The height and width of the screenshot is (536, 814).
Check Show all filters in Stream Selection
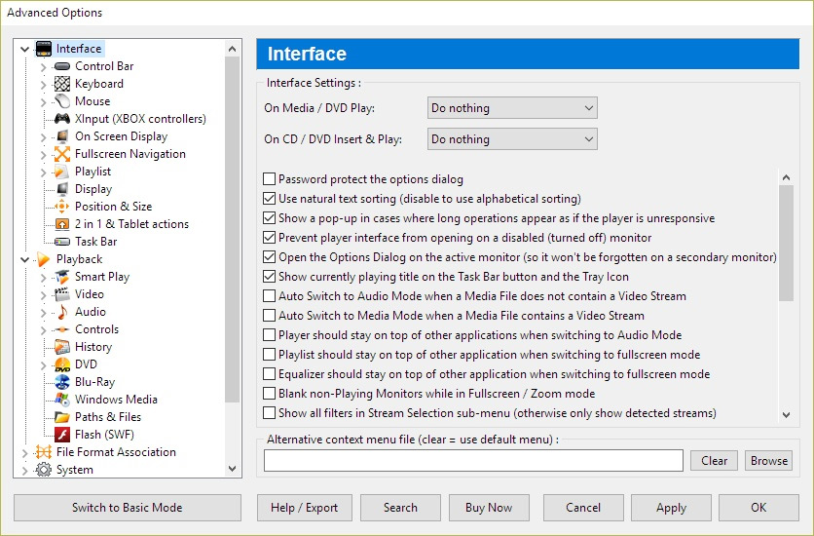pyautogui.click(x=269, y=413)
